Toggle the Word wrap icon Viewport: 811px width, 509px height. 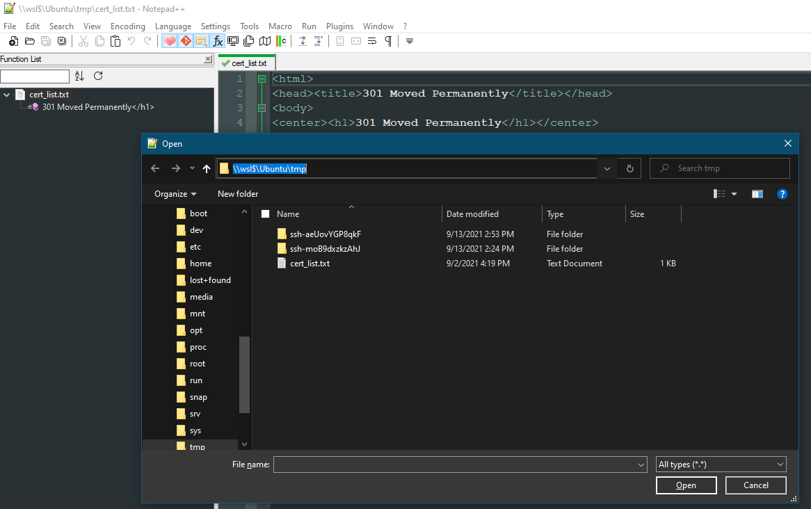point(372,42)
